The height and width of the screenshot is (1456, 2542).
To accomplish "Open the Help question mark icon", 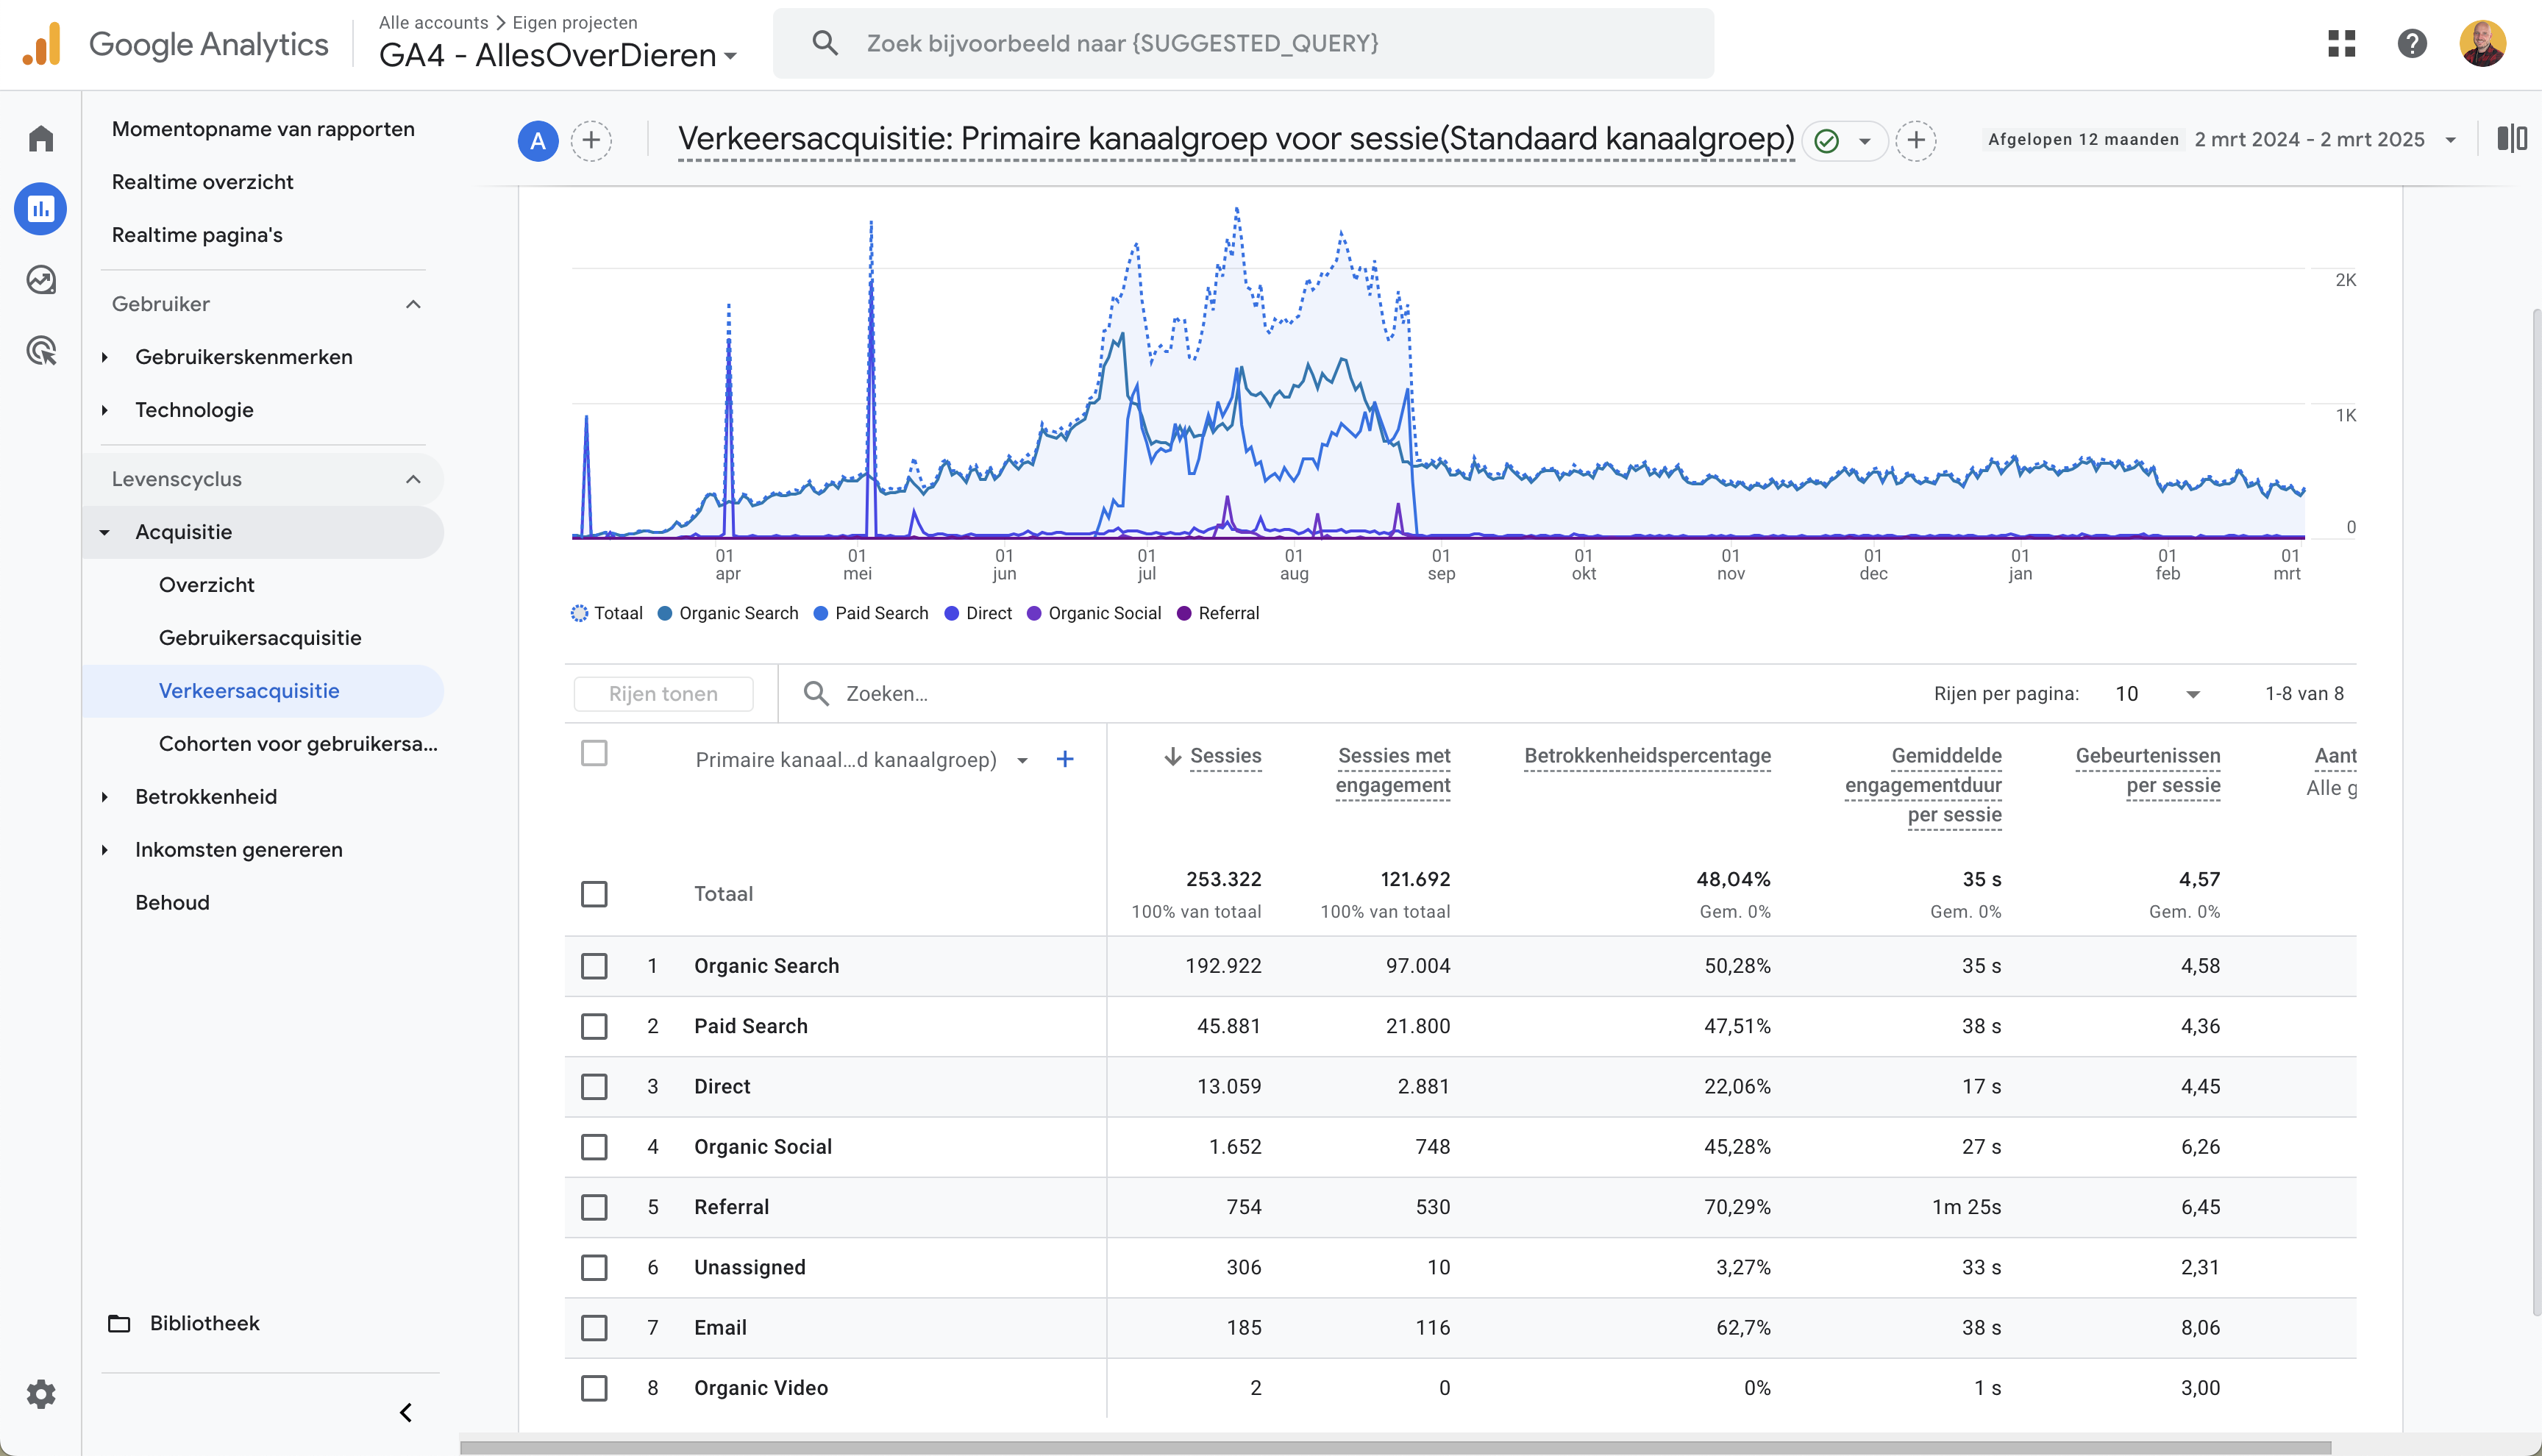I will pos(2412,43).
